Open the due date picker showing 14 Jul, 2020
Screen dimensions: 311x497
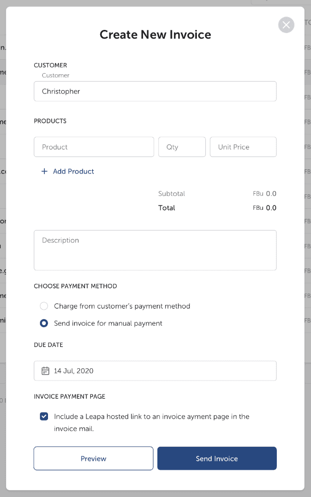point(155,370)
